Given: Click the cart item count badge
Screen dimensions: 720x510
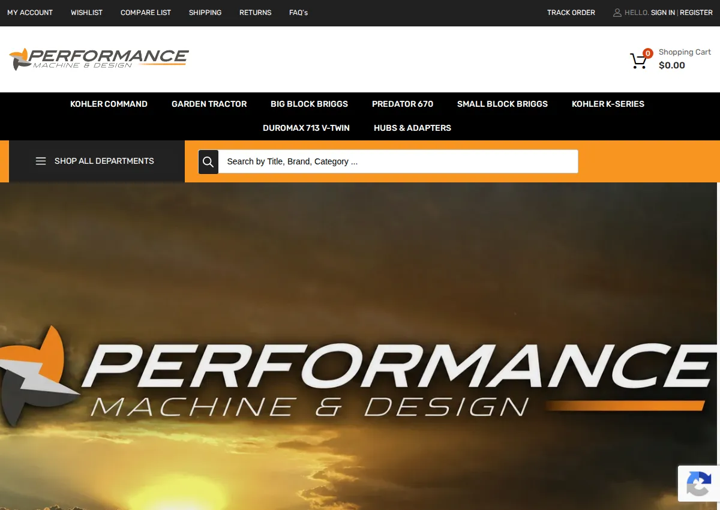Looking at the screenshot, I should [x=648, y=53].
